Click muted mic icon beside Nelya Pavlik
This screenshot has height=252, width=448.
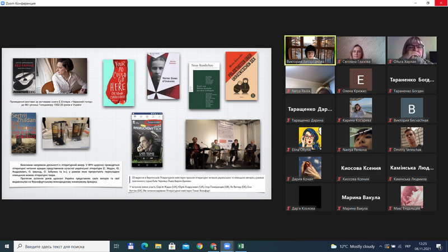point(288,91)
